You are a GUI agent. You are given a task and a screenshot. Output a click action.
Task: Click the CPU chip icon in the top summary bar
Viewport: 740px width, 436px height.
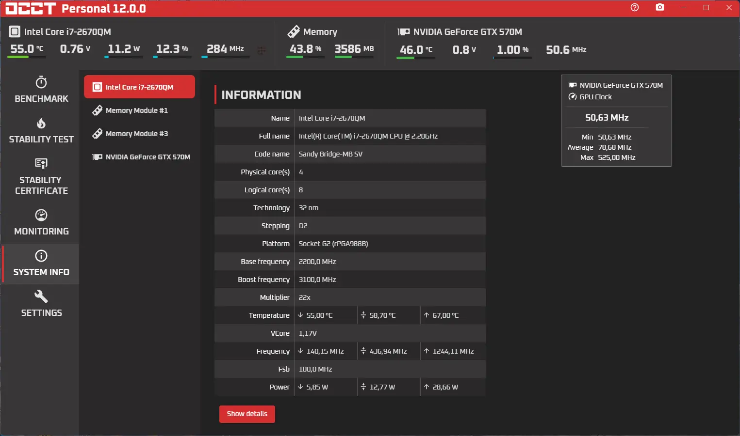(x=15, y=31)
